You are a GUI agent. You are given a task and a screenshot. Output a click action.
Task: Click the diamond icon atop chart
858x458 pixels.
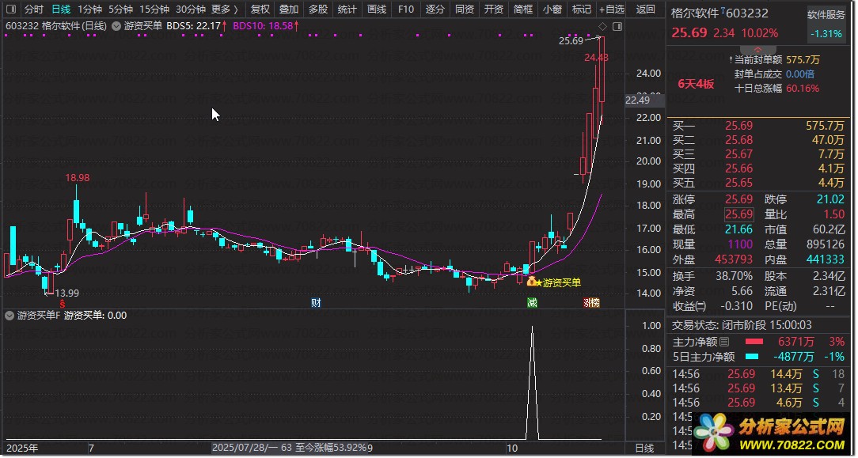602,26
